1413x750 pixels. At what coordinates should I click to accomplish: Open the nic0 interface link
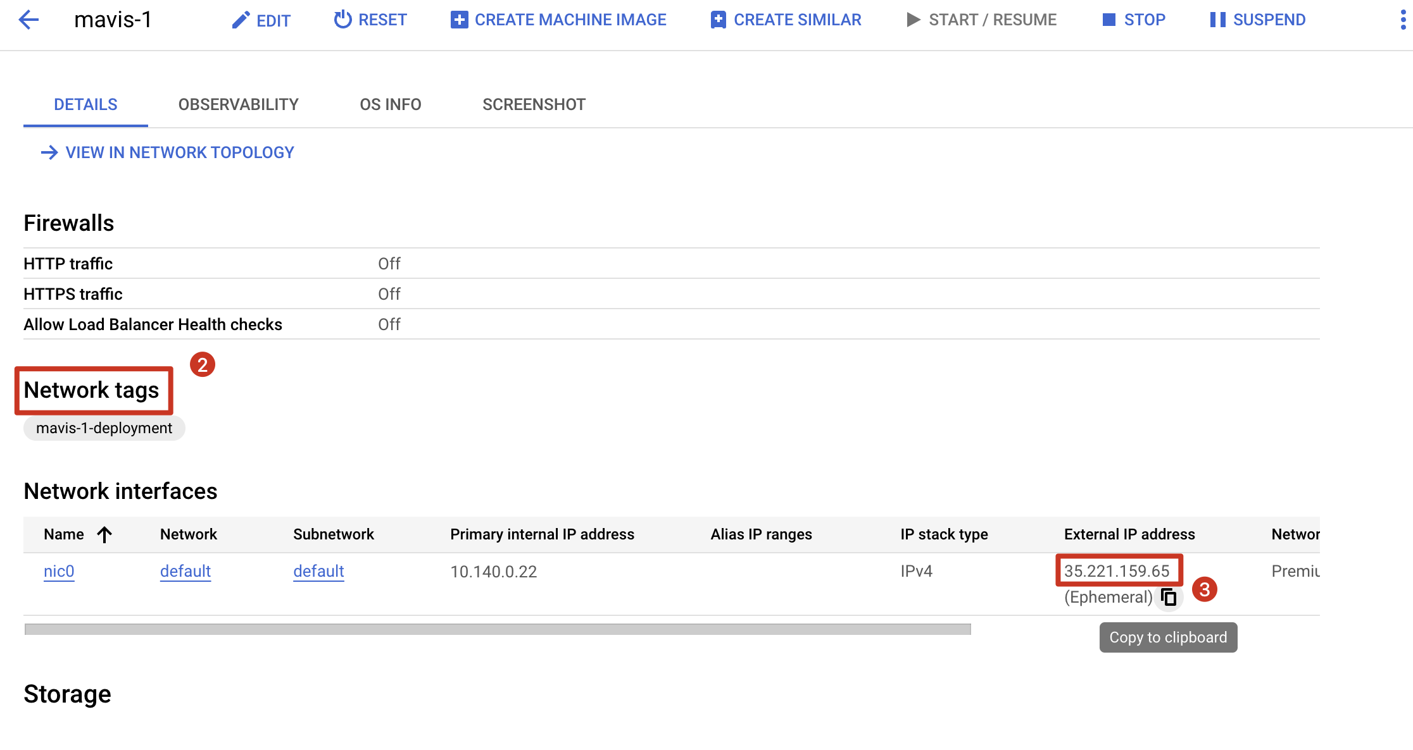coord(59,571)
